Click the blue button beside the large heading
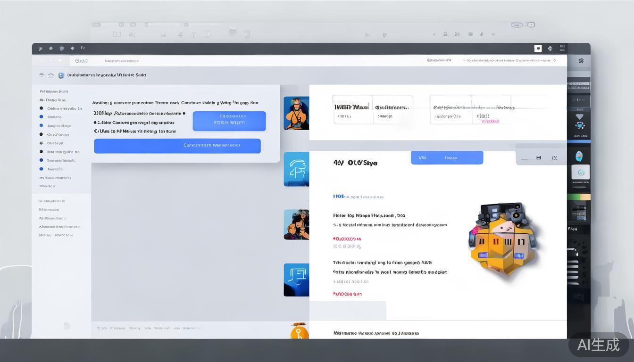Image resolution: width=634 pixels, height=362 pixels. point(447,158)
